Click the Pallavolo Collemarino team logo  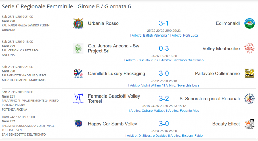tap(249, 73)
